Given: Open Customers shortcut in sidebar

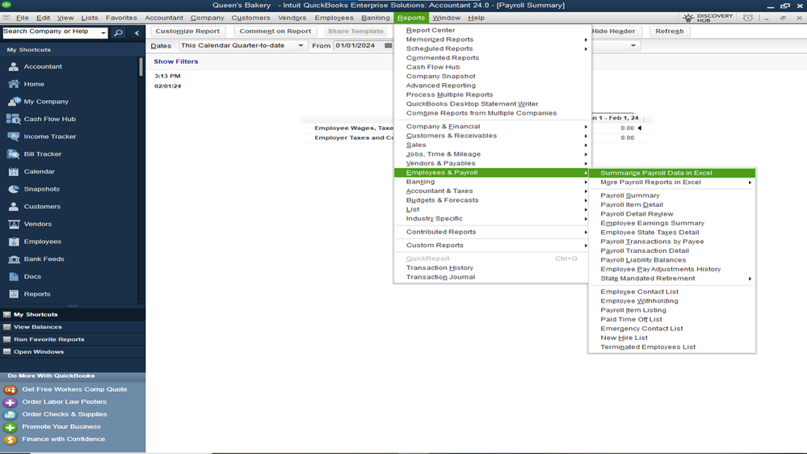Looking at the screenshot, I should 42,207.
